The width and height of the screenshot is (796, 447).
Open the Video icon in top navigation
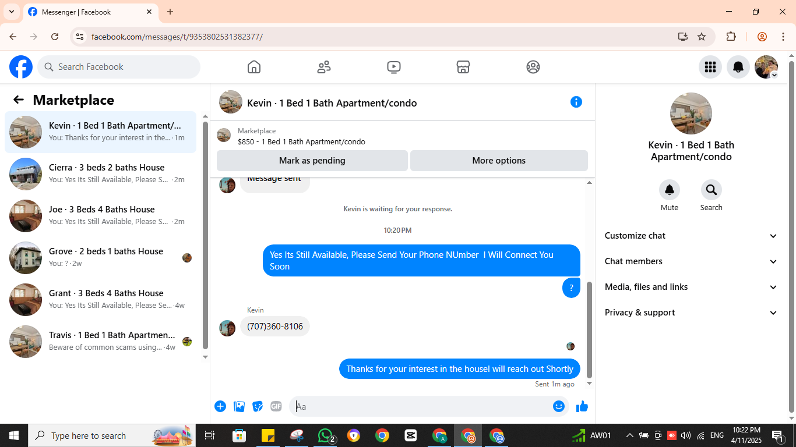point(394,67)
